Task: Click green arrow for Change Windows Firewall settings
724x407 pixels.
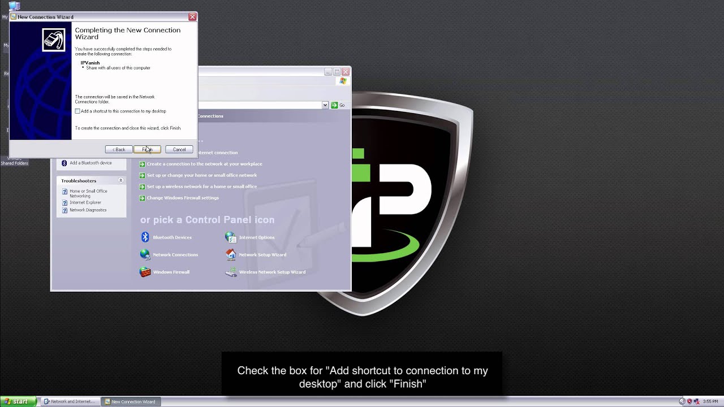Action: click(x=142, y=198)
